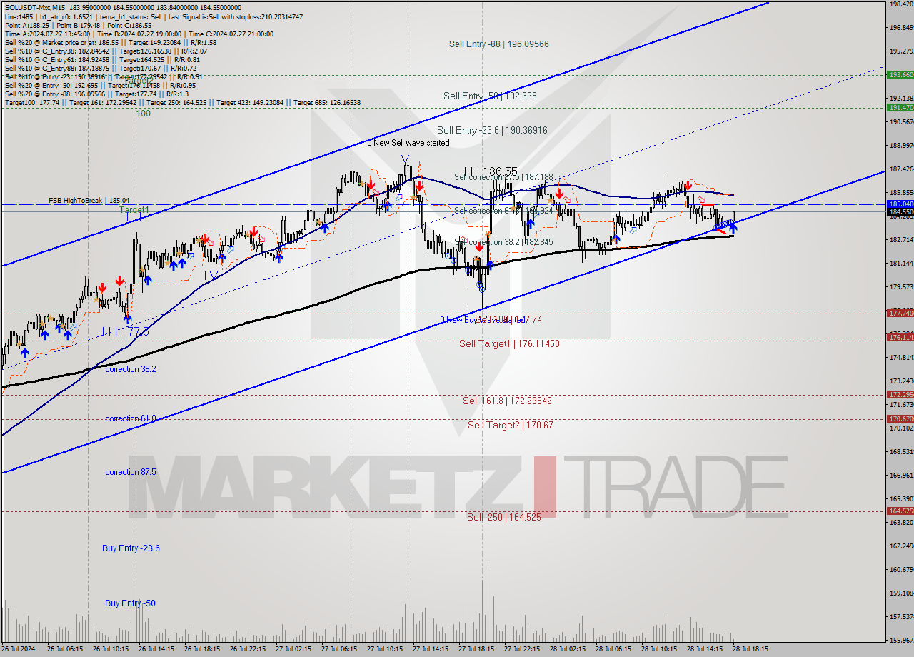Click the 198.420 price axis value
Image resolution: width=914 pixels, height=657 pixels.
tap(901, 4)
